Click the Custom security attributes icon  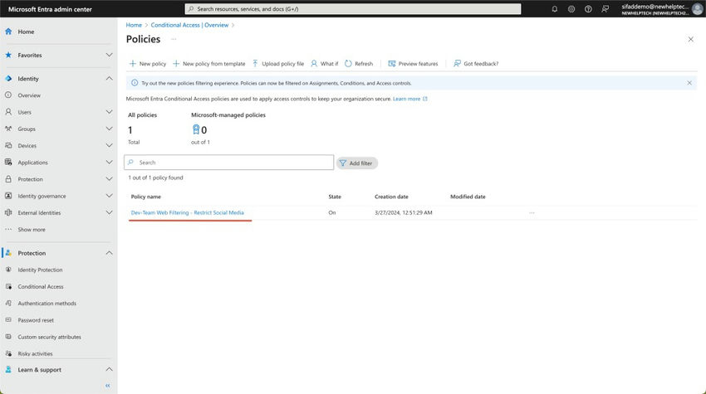click(8, 337)
